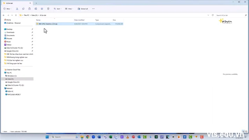Click the Cut icon in toolbar
249x140 pixels.
(17, 9)
